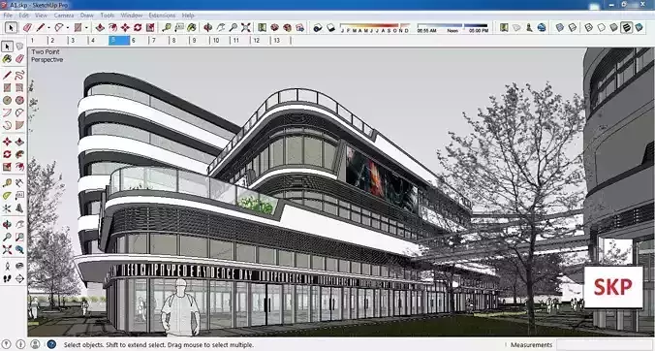Switch to scene tab 9
Viewport: 655px width, 351px height.
[x=199, y=41]
